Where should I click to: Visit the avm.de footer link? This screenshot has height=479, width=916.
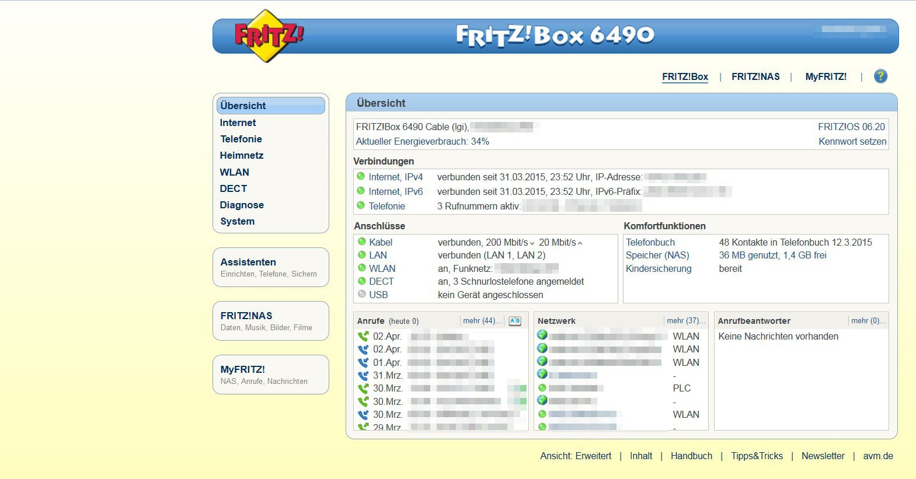[x=878, y=456]
